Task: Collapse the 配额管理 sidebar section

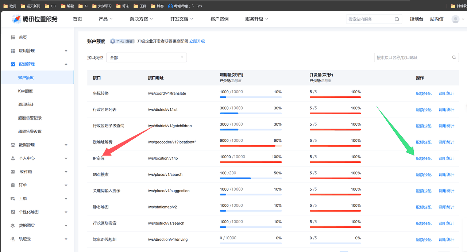Action: (x=66, y=64)
